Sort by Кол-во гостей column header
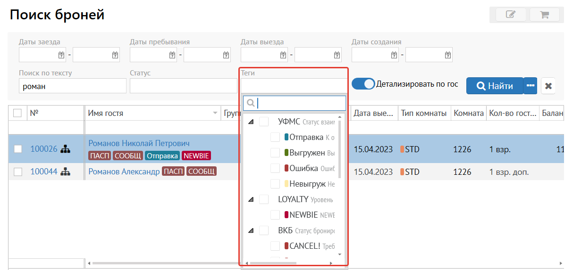The image size is (573, 270). [x=513, y=113]
